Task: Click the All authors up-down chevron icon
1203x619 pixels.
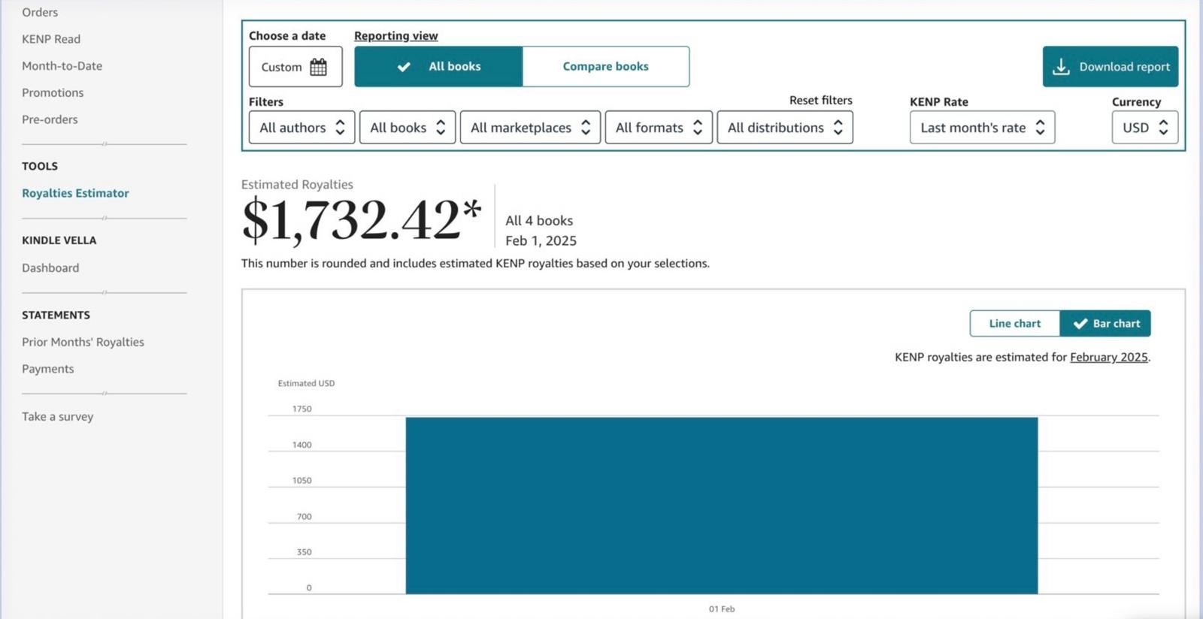Action: [340, 128]
